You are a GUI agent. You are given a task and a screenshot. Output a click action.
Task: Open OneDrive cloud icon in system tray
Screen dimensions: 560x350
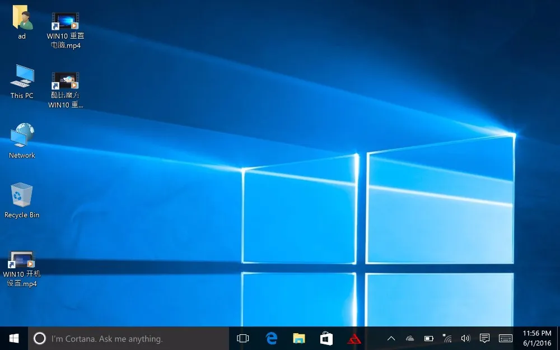click(410, 338)
